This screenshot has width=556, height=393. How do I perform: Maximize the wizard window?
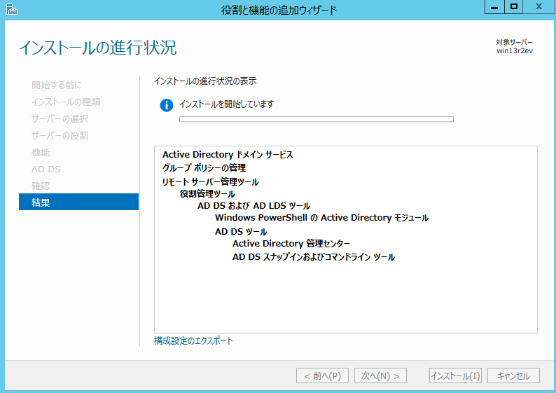tap(514, 6)
